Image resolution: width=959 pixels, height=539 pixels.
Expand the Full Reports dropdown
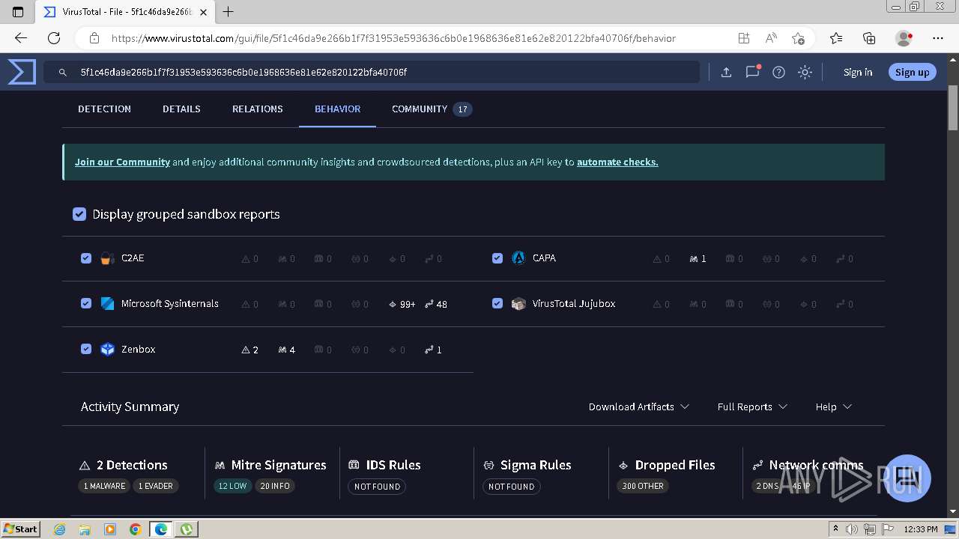tap(752, 406)
